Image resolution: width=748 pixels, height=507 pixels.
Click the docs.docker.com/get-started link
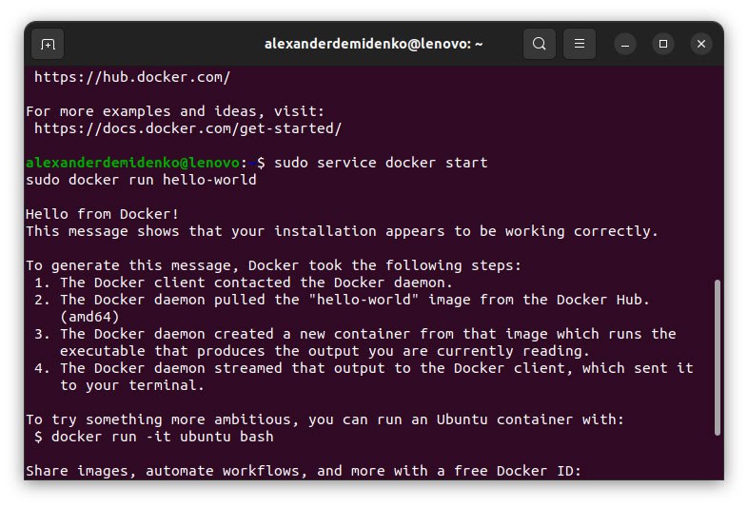point(187,128)
